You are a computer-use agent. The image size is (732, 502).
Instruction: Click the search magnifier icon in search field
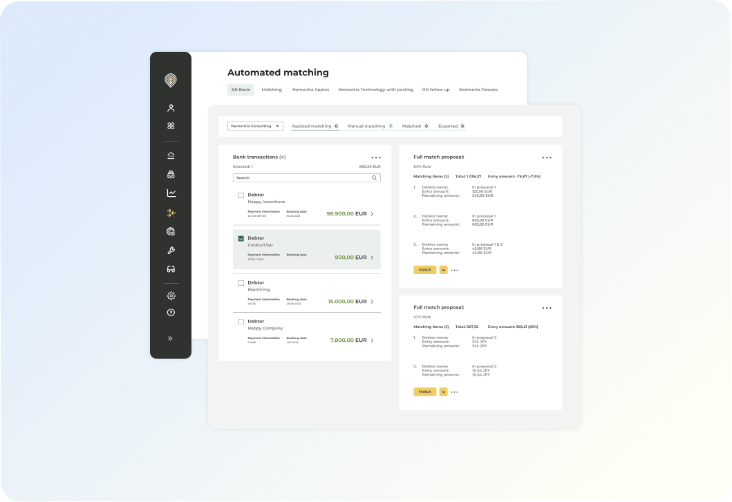(x=374, y=177)
